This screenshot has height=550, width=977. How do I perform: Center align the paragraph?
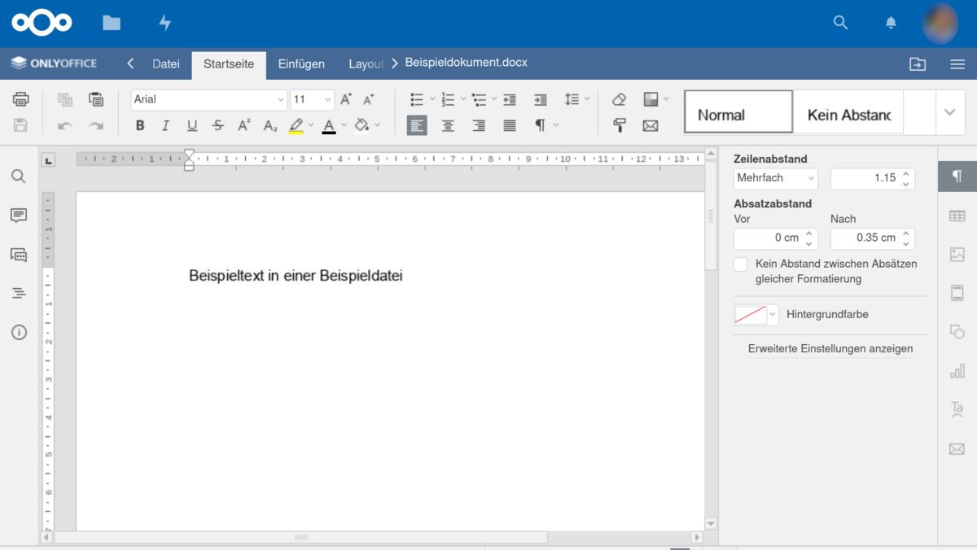point(448,125)
